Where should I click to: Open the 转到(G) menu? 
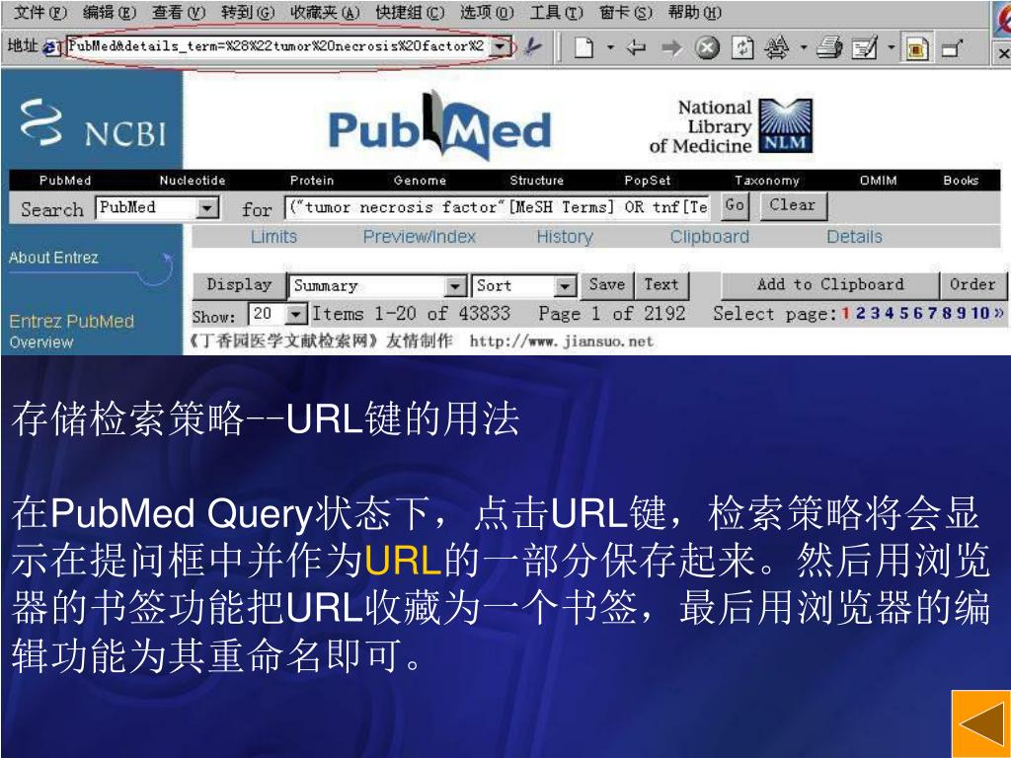[248, 12]
